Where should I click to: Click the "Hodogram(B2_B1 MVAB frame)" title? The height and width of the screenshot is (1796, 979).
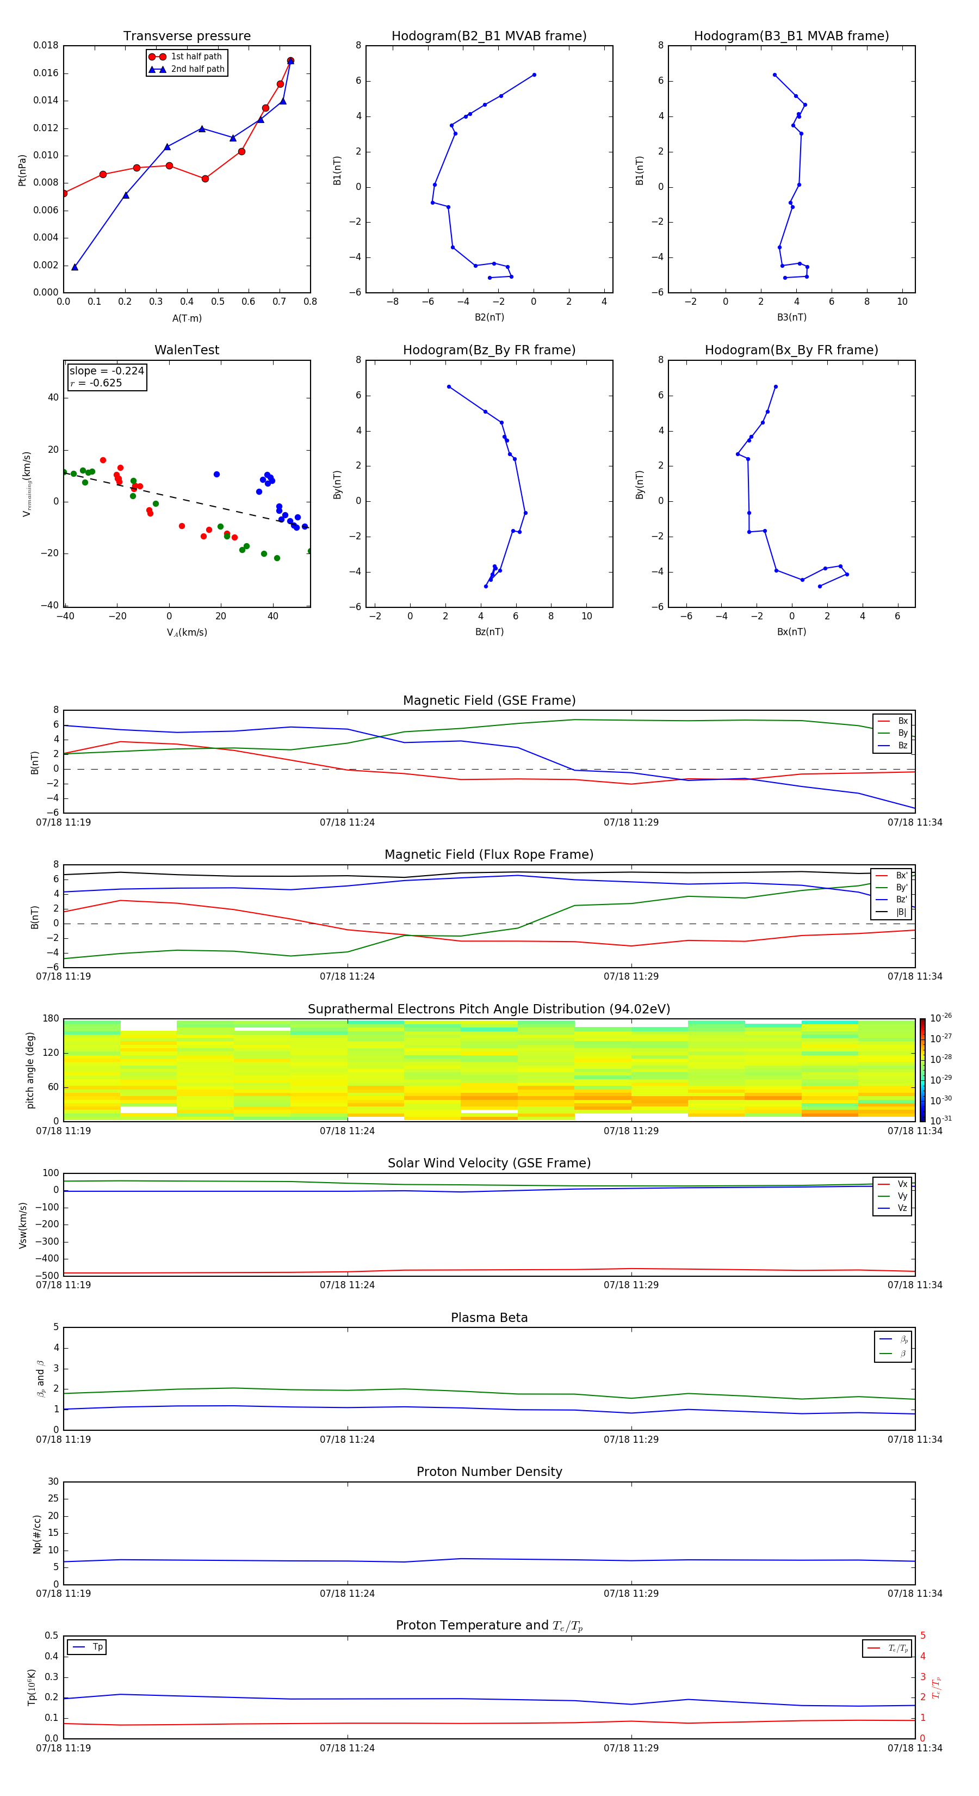(489, 35)
